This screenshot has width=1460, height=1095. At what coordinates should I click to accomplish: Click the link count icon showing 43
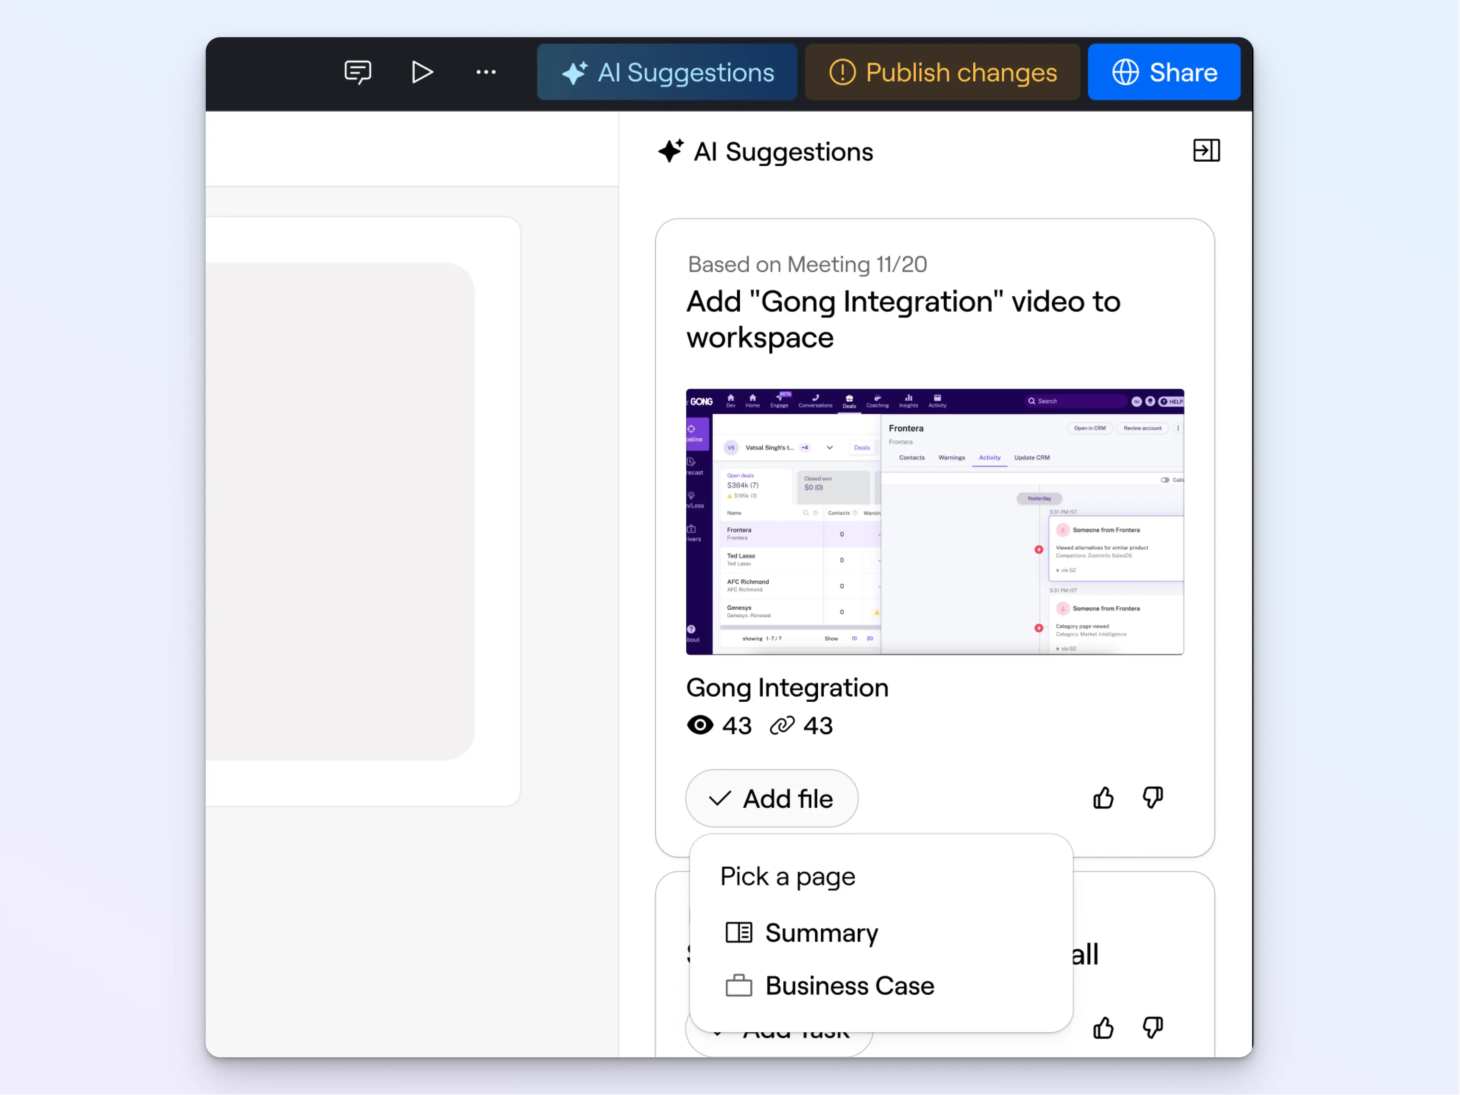(x=782, y=725)
